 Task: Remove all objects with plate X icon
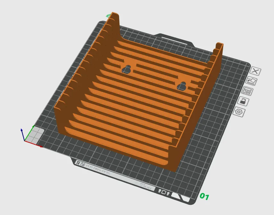(255, 71)
